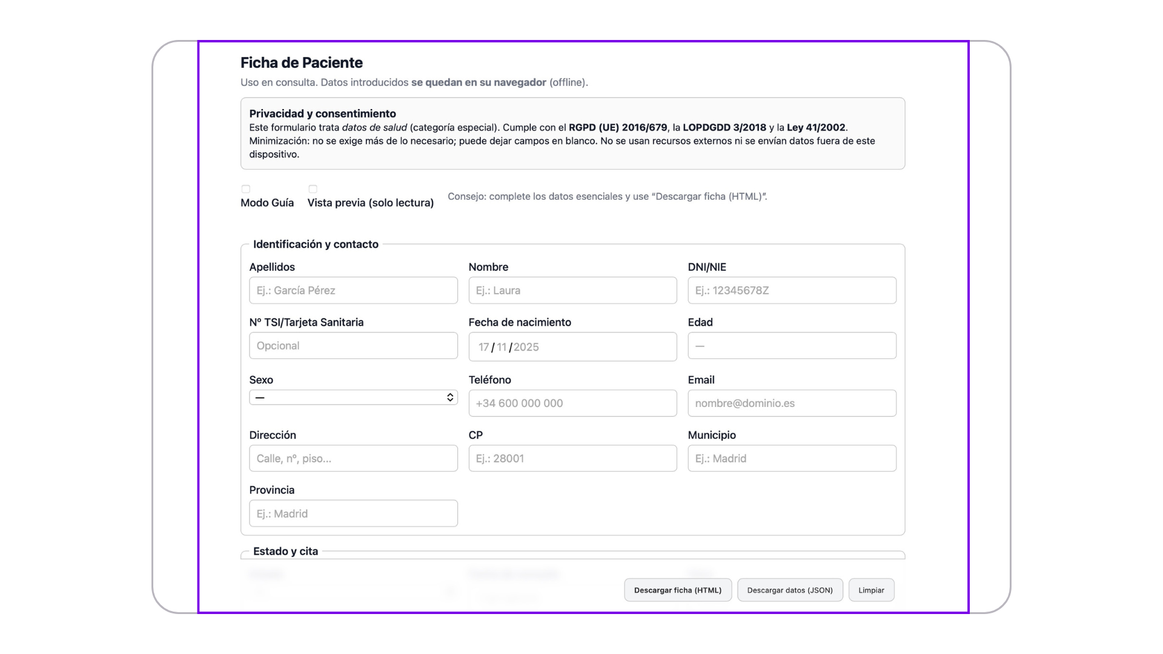Click Descargar datos (JSON) button
This screenshot has height=654, width=1163.
790,590
